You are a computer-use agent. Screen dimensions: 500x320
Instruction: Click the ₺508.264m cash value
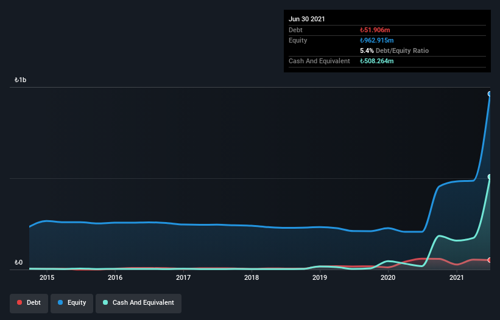pyautogui.click(x=376, y=61)
